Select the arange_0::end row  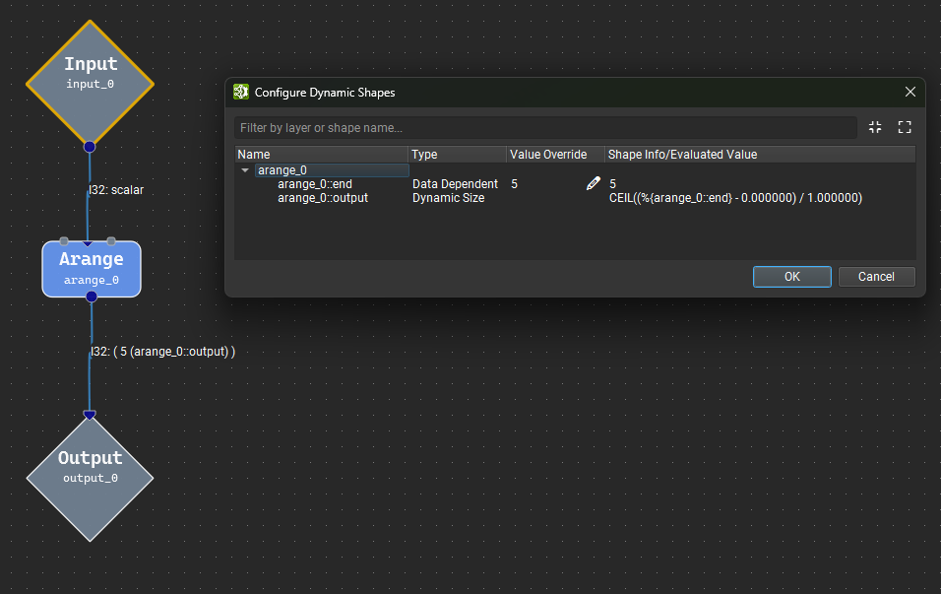[575, 184]
